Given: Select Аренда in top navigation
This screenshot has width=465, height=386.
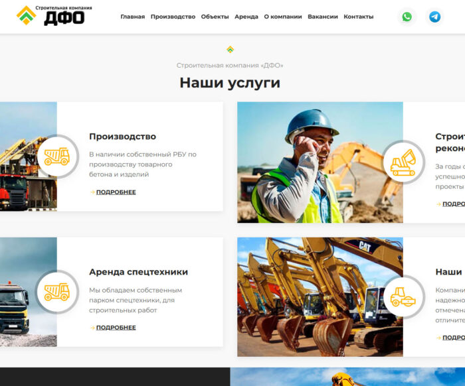Looking at the screenshot, I should [246, 17].
